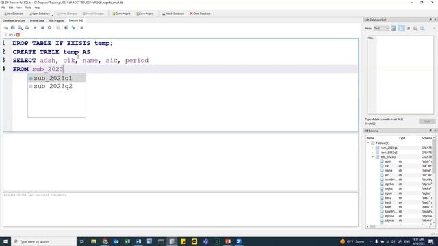
Task: Click the Apply button in Edit Cell
Action: (x=427, y=122)
